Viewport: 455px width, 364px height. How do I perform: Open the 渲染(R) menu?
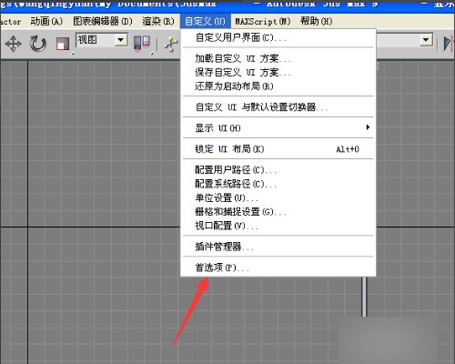coord(158,21)
